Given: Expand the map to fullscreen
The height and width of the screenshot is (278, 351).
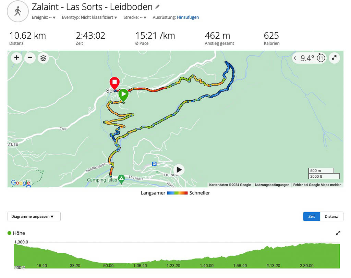Looking at the screenshot, I should 334,58.
